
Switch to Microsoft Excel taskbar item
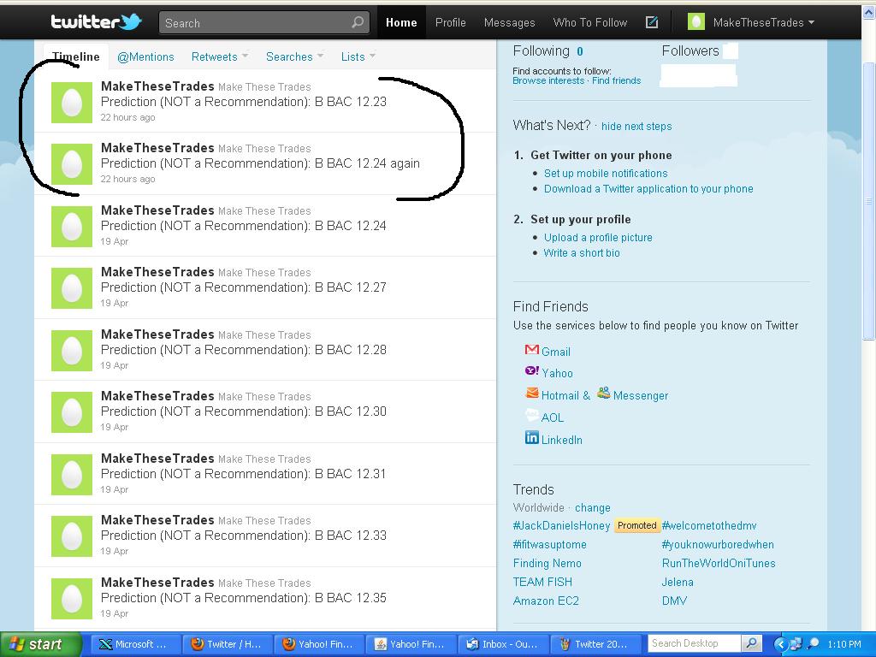coord(135,644)
